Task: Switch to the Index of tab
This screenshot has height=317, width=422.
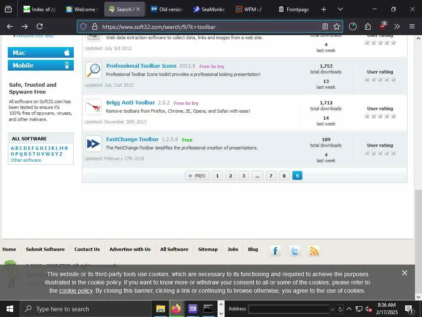Action: pos(39,9)
